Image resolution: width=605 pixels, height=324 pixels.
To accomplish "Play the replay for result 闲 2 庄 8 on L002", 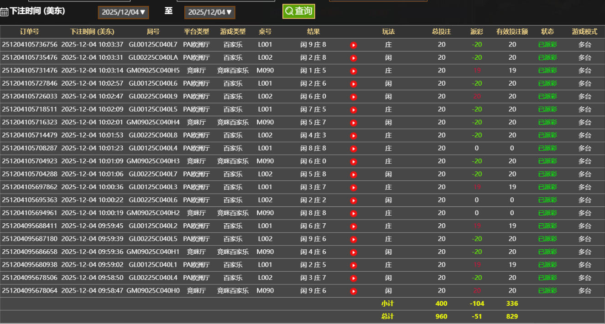I will click(353, 58).
